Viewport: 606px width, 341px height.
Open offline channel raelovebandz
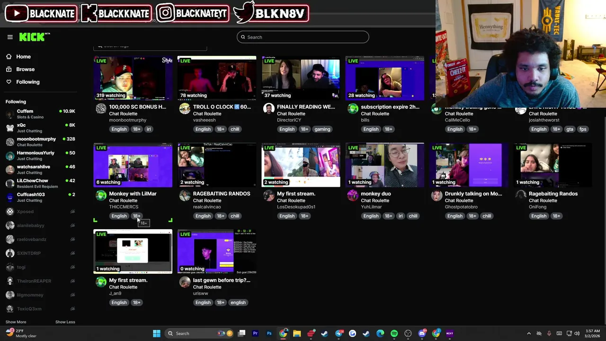pyautogui.click(x=40, y=239)
